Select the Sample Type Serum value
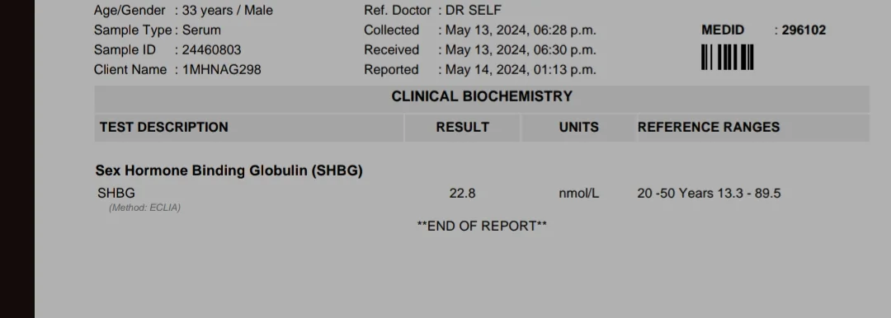 pos(202,30)
